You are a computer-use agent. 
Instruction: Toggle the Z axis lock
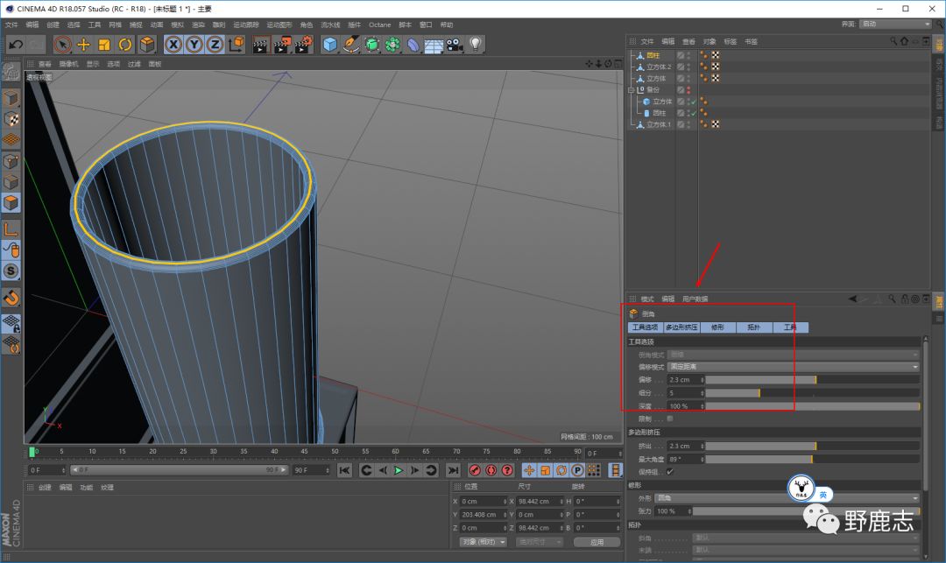(x=214, y=44)
